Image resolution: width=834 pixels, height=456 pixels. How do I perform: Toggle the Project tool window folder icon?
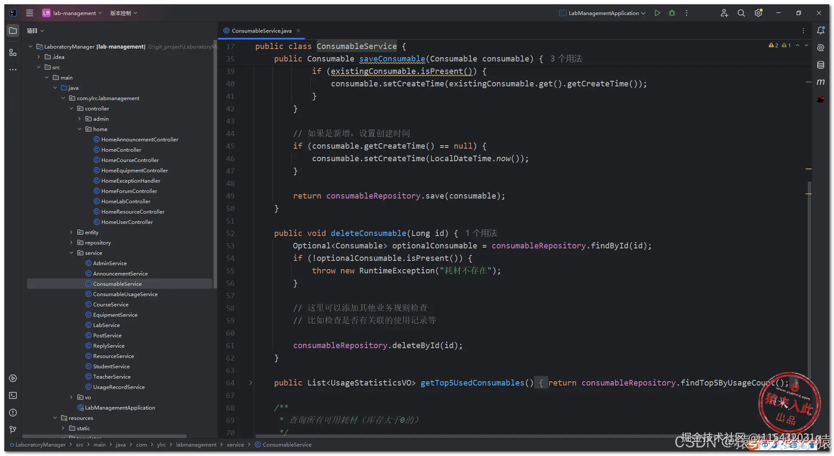click(x=13, y=31)
